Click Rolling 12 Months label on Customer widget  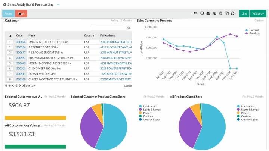(x=121, y=21)
